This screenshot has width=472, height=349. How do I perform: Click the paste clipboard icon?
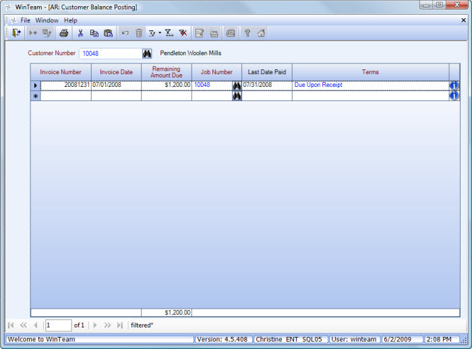tap(108, 33)
